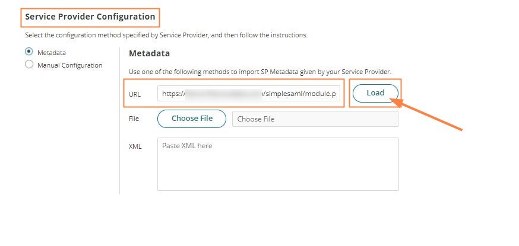
Task: Click the File field label
Action: click(134, 119)
